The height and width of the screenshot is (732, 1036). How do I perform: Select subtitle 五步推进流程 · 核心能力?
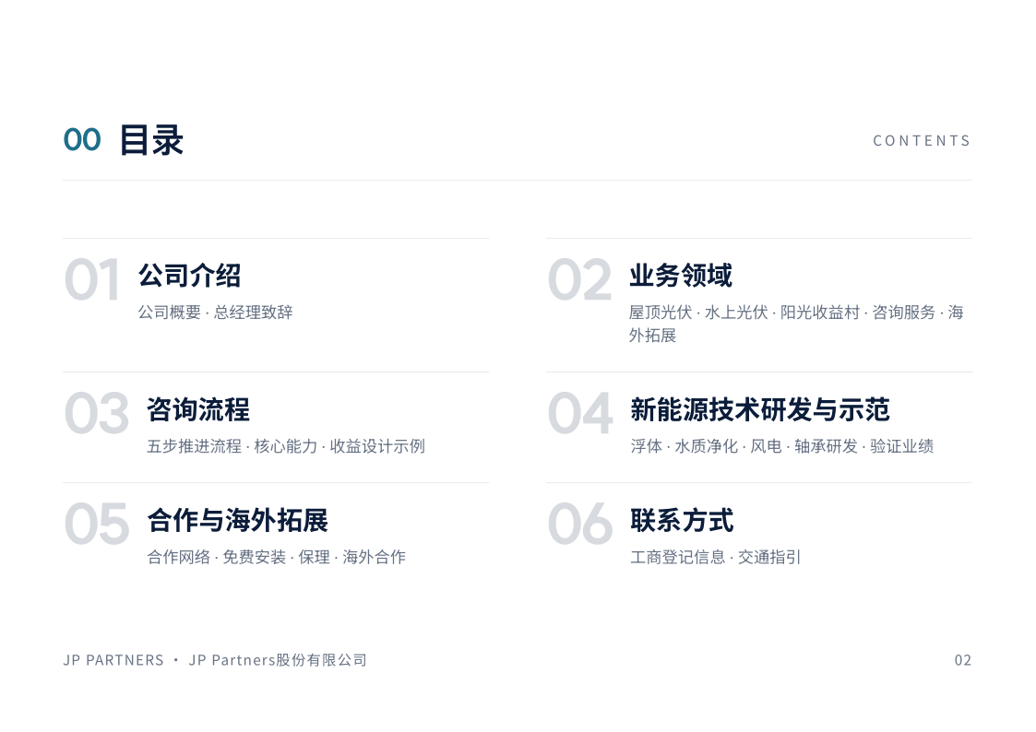(232, 446)
